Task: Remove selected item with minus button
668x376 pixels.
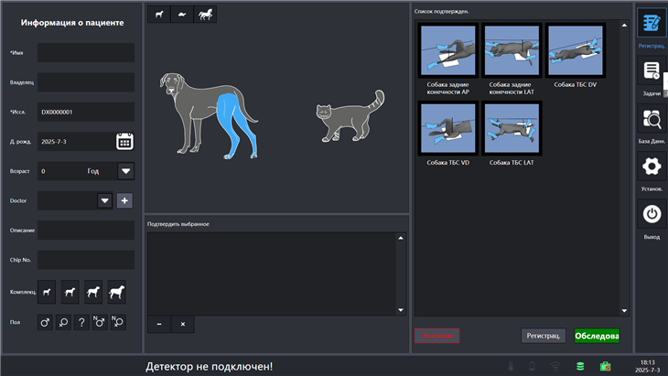Action: [159, 324]
